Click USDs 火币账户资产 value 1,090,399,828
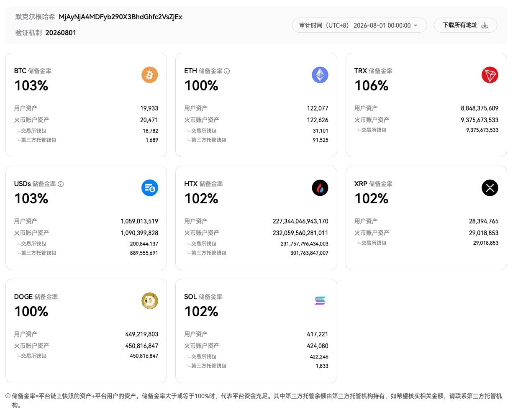 tap(139, 233)
